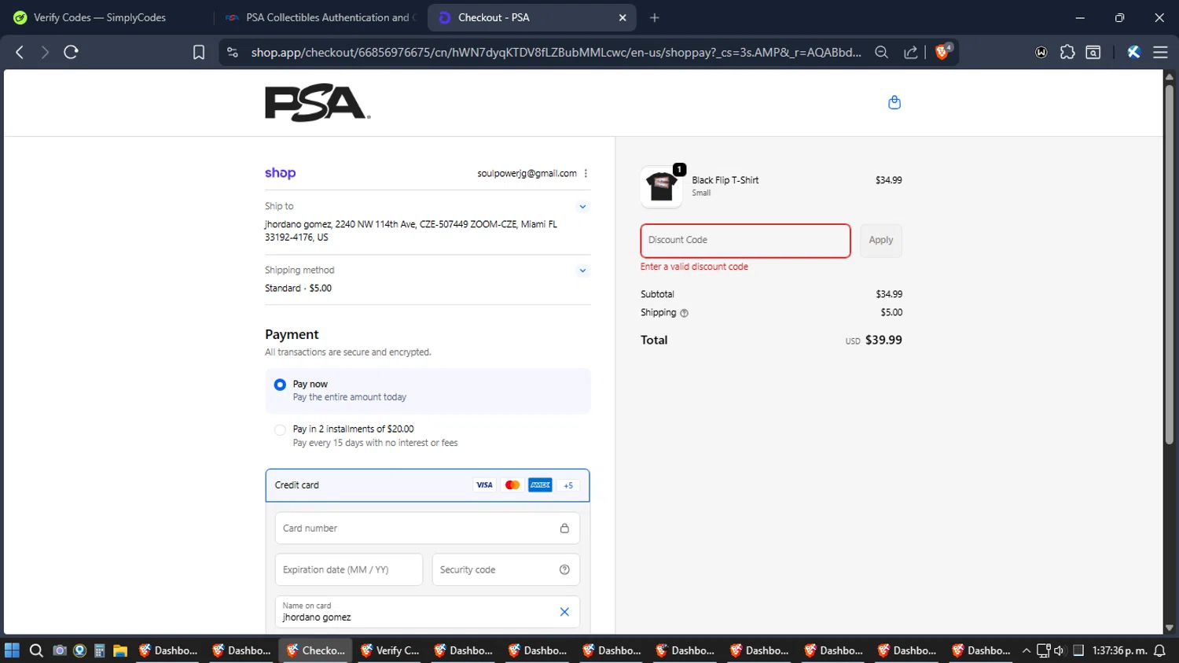Show more card types via +5 badge
1179x663 pixels.
[x=568, y=485]
